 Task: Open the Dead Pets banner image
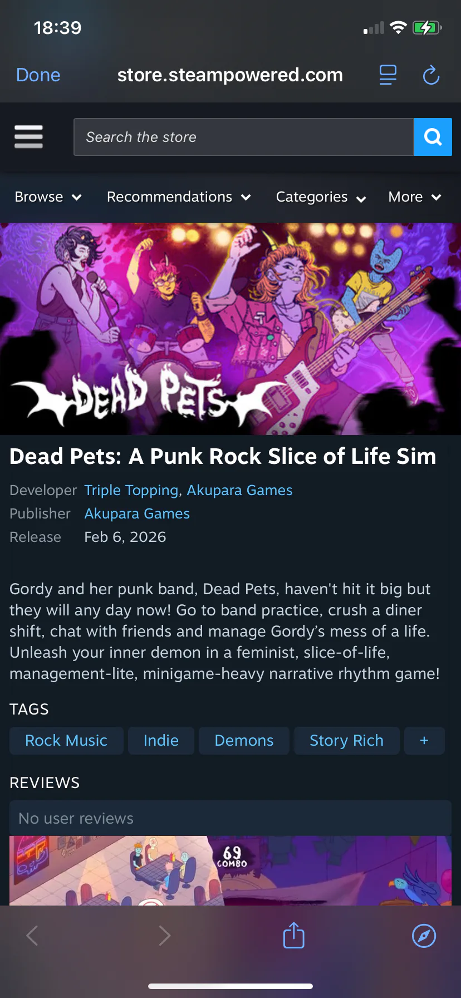230,329
